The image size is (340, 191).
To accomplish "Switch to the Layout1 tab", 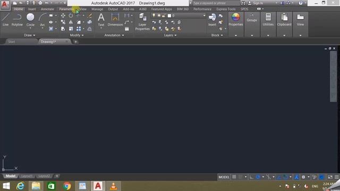I will 27,176.
